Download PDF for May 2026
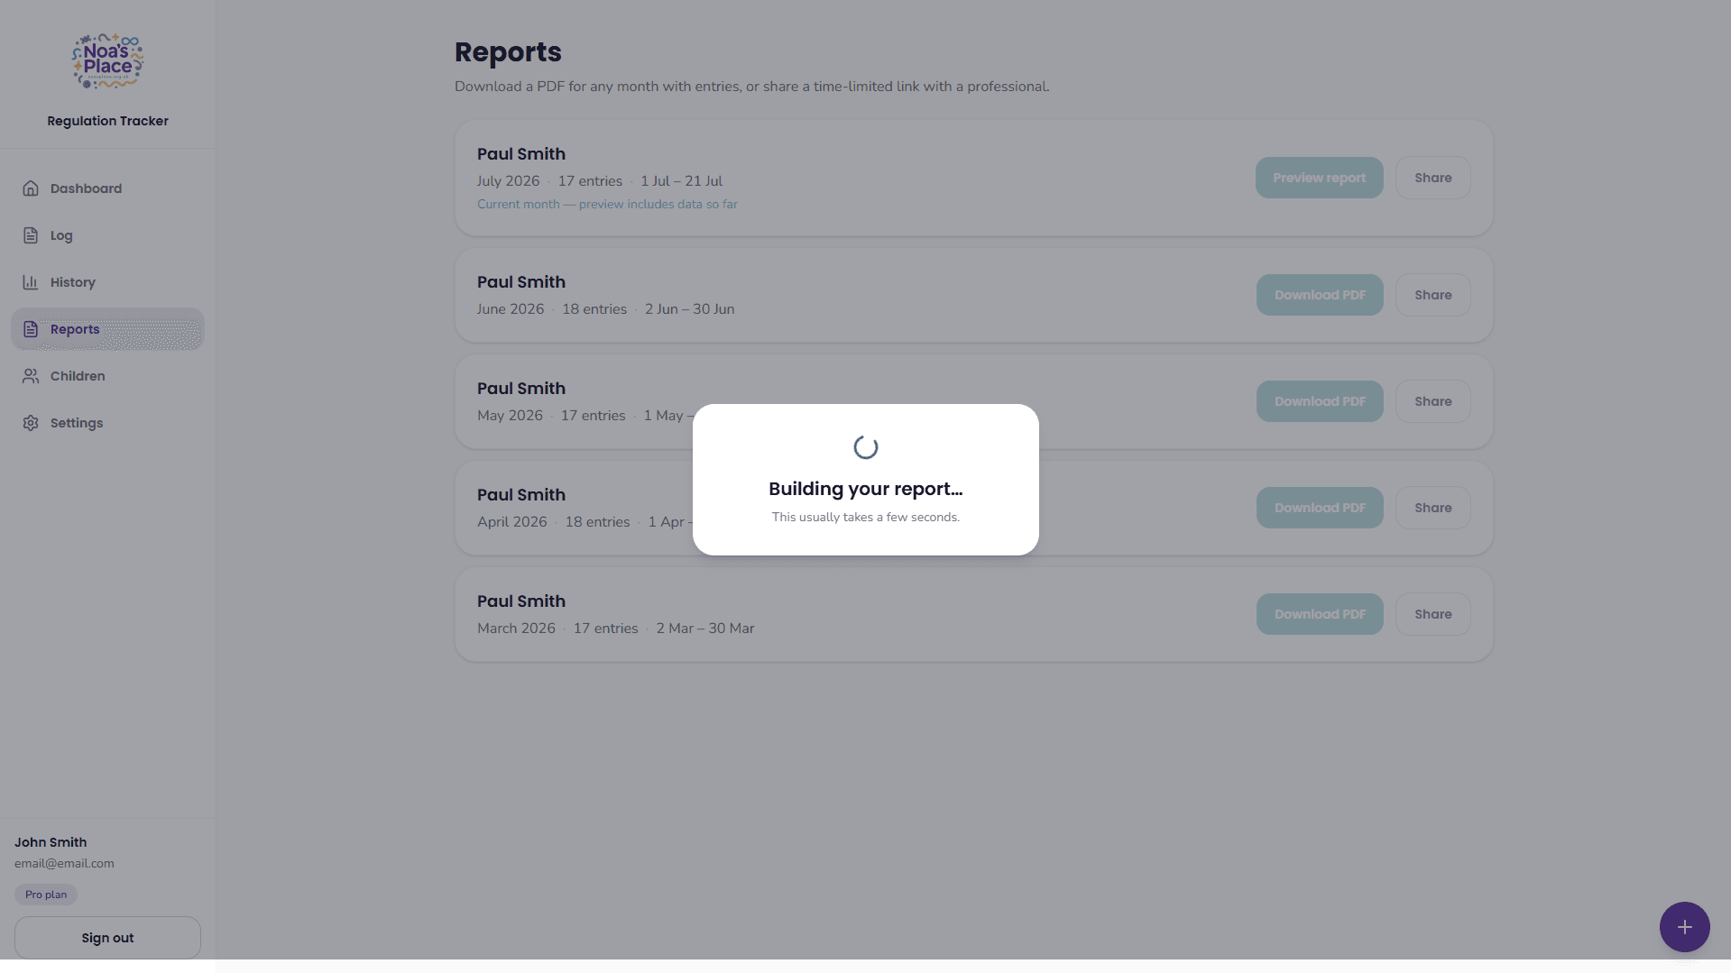The height and width of the screenshot is (973, 1731). [x=1320, y=401]
